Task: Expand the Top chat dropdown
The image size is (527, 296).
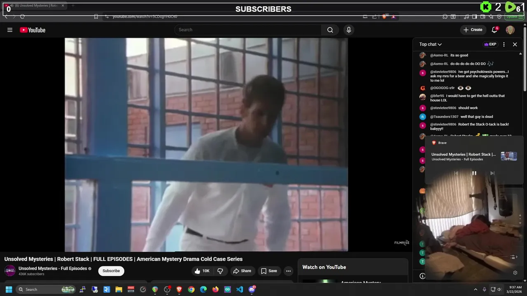Action: (x=430, y=44)
